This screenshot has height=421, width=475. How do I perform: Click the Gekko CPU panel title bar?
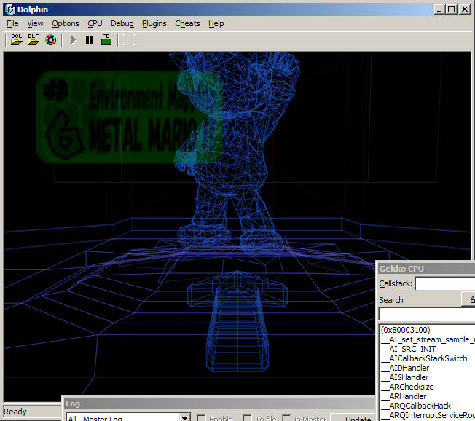pos(426,269)
